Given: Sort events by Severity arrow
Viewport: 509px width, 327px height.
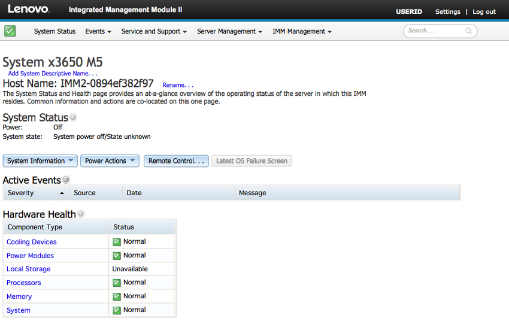Looking at the screenshot, I should coord(62,193).
